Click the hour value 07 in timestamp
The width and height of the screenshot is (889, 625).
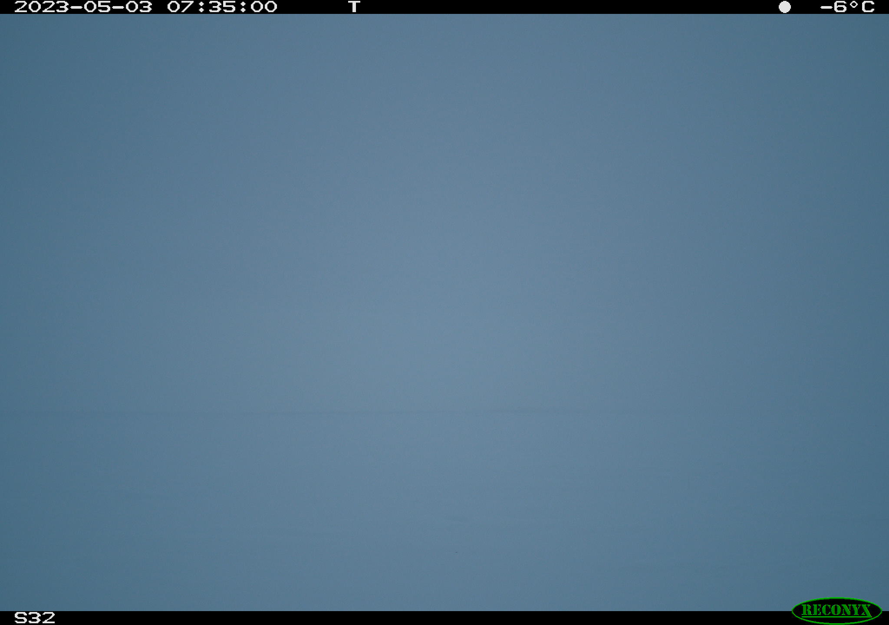181,7
